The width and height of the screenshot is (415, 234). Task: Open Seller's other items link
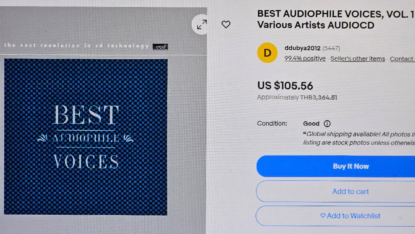358,58
